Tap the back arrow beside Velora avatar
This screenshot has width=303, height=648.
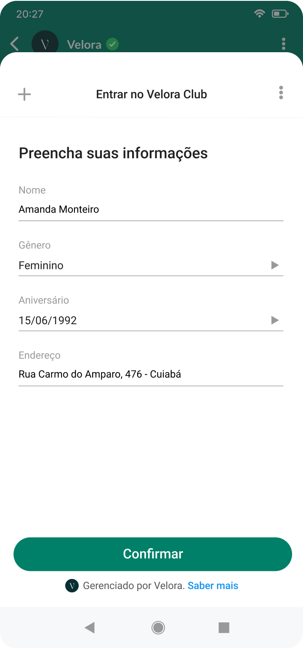tap(15, 44)
